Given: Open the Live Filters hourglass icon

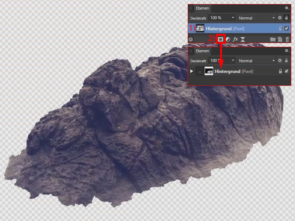Looking at the screenshot, I should (x=243, y=39).
